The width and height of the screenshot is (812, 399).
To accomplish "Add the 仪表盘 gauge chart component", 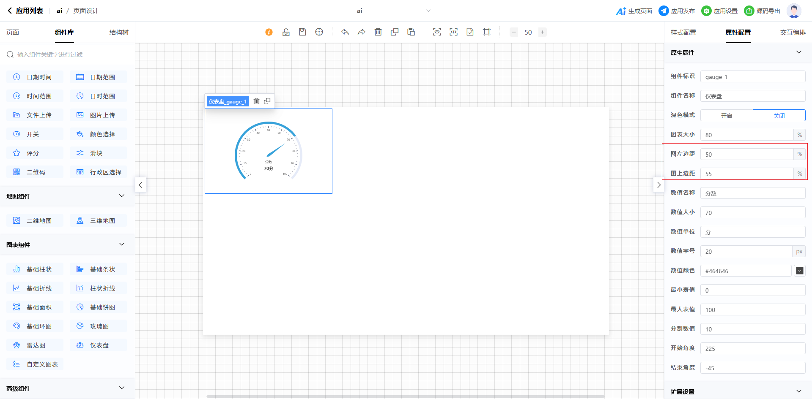I will click(x=99, y=345).
